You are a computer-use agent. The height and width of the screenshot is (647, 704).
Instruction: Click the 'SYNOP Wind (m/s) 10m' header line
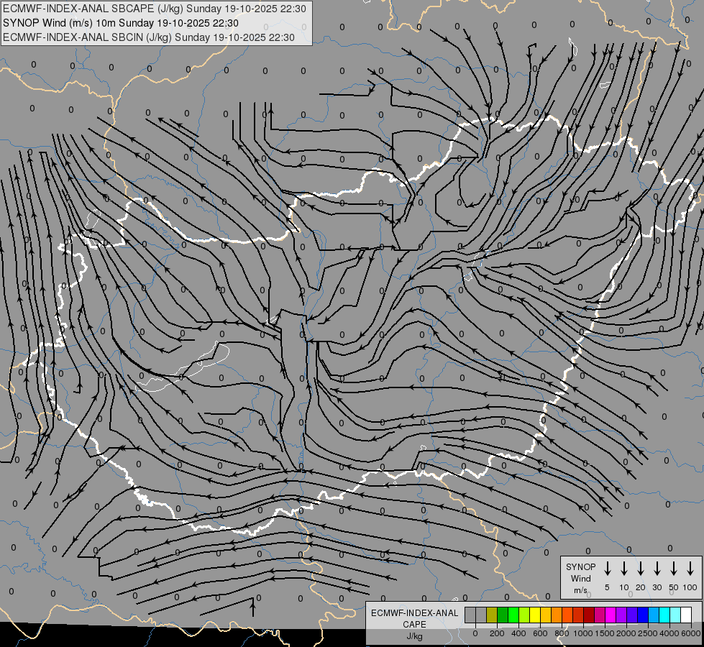click(x=121, y=23)
